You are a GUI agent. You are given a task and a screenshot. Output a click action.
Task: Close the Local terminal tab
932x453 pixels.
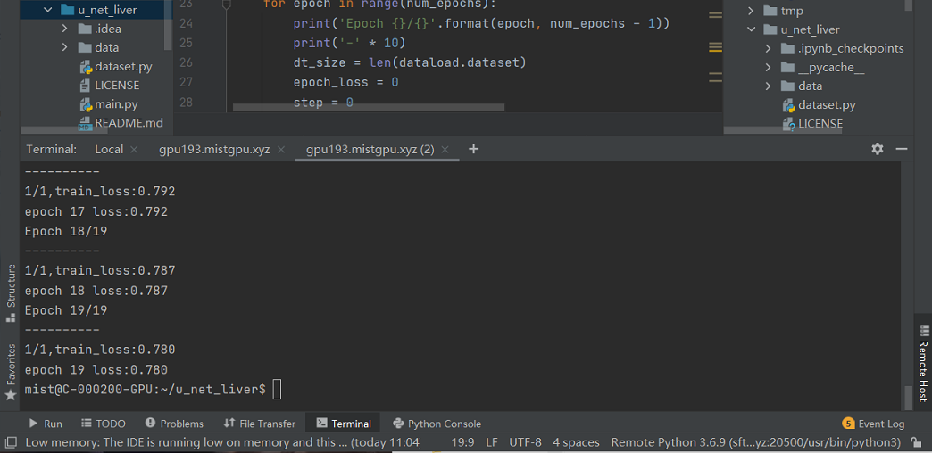click(134, 150)
